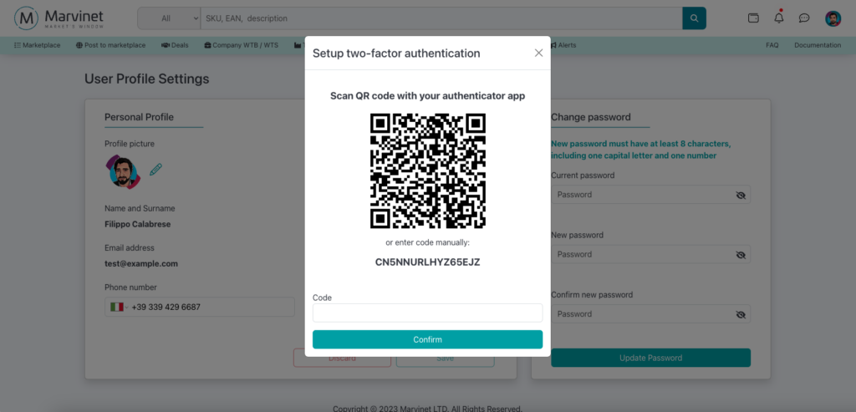This screenshot has height=412, width=856.
Task: Click the search magnifier button
Action: 694,18
